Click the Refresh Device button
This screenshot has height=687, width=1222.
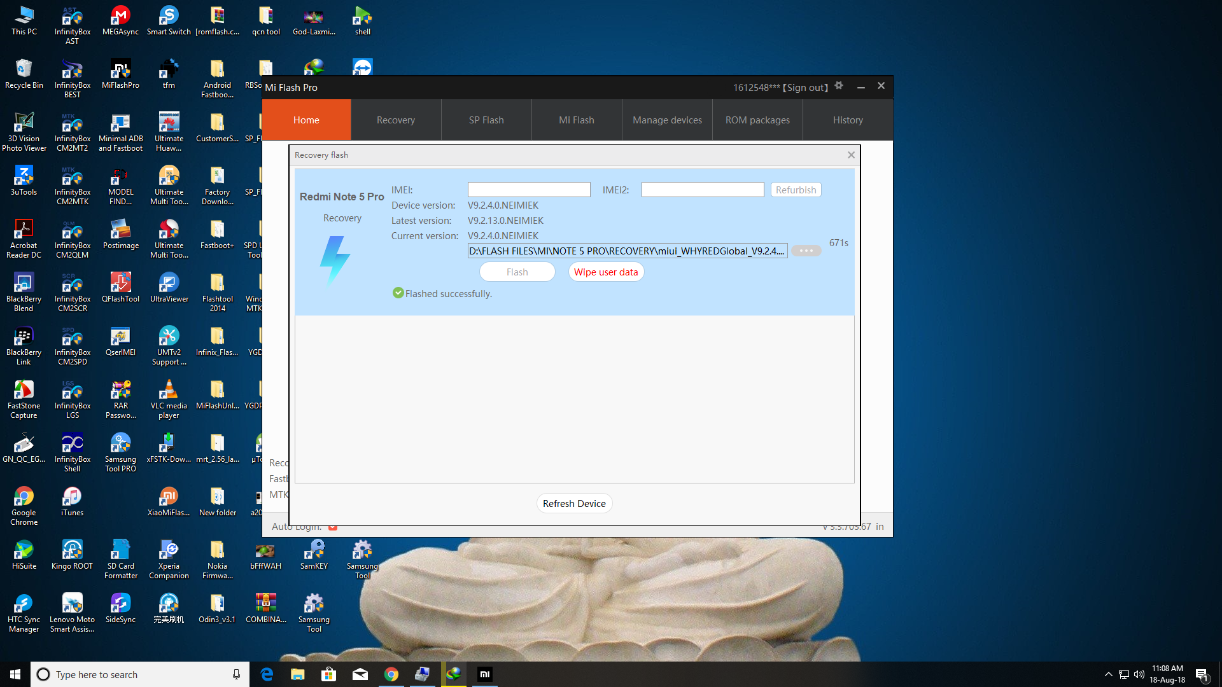[574, 503]
